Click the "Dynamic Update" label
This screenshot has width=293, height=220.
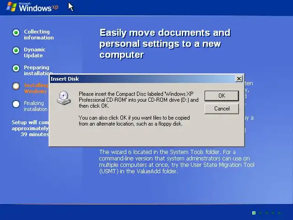[x=35, y=53]
